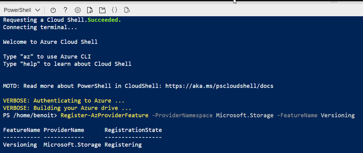363x153 pixels.
Task: Open the editor with the curly braces icon
Action: [115, 10]
